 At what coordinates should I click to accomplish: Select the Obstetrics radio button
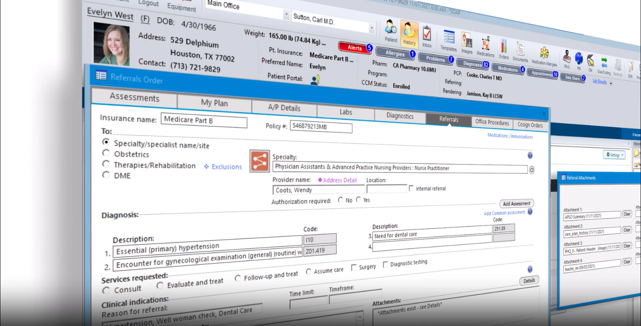pyautogui.click(x=106, y=153)
